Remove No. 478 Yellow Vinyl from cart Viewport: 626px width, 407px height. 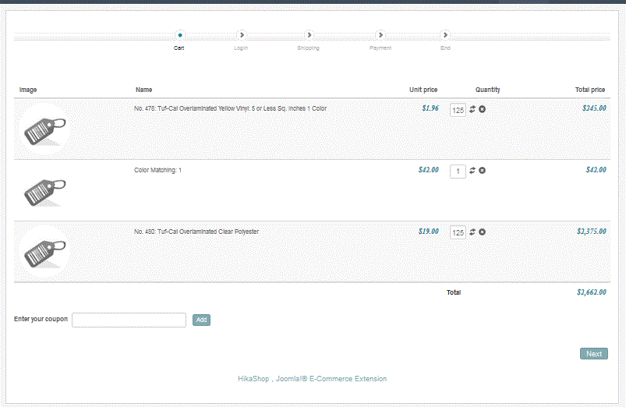pos(483,109)
